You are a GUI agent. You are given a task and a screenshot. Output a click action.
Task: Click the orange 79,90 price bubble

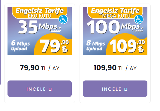[x=53, y=45]
